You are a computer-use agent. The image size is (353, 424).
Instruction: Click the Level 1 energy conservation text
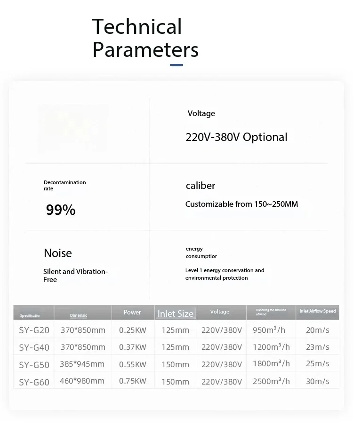(x=225, y=274)
